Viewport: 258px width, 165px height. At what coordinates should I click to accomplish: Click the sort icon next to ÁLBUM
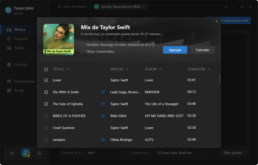click(160, 69)
